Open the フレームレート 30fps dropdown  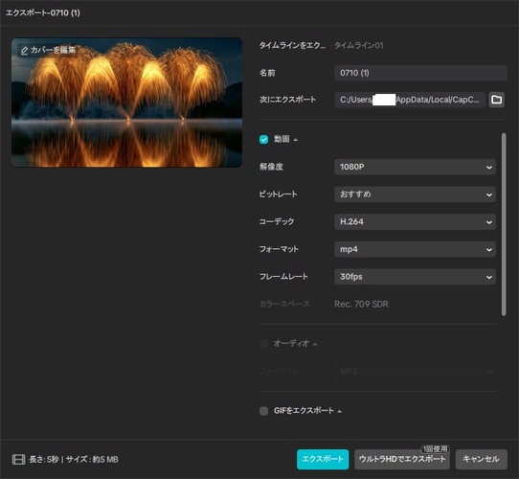(x=415, y=277)
